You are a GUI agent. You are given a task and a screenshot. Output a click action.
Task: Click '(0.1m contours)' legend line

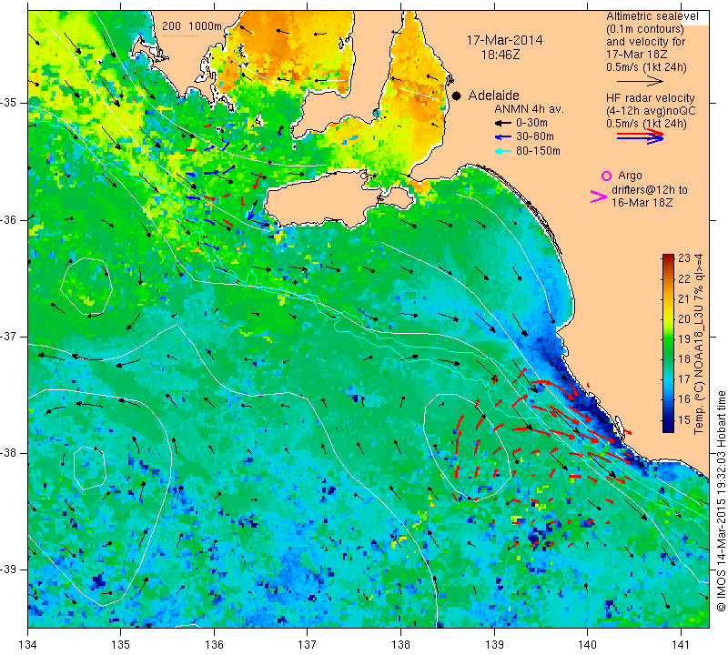click(644, 29)
